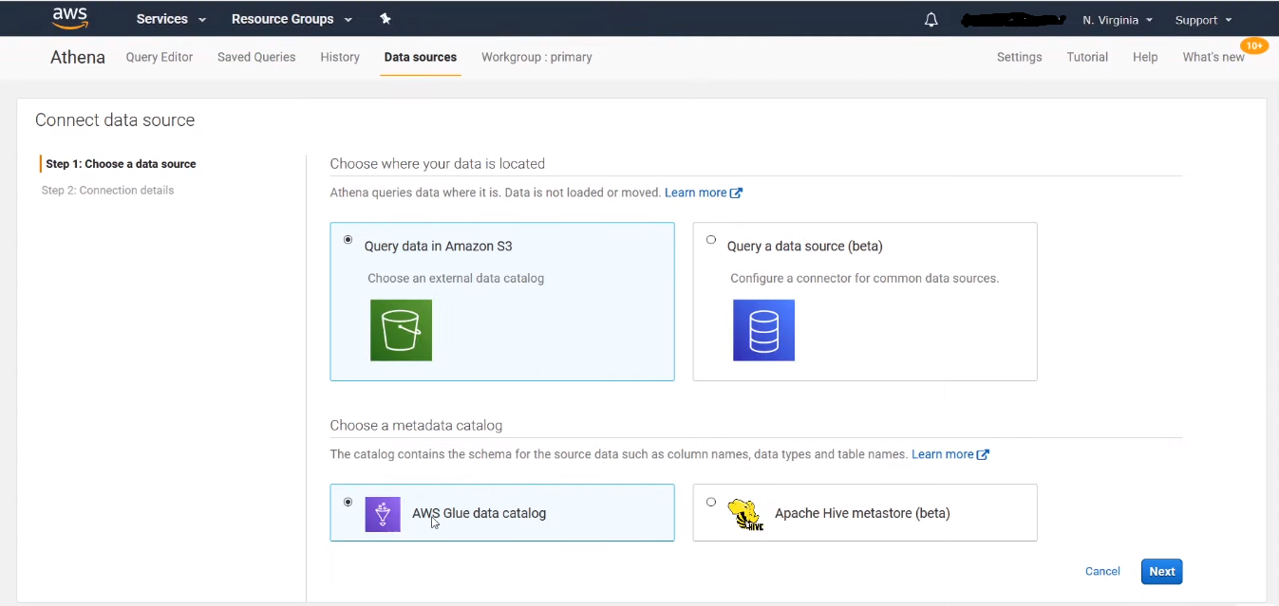Select the Apache Hive metastore (beta) radio button
The height and width of the screenshot is (606, 1279).
[710, 502]
